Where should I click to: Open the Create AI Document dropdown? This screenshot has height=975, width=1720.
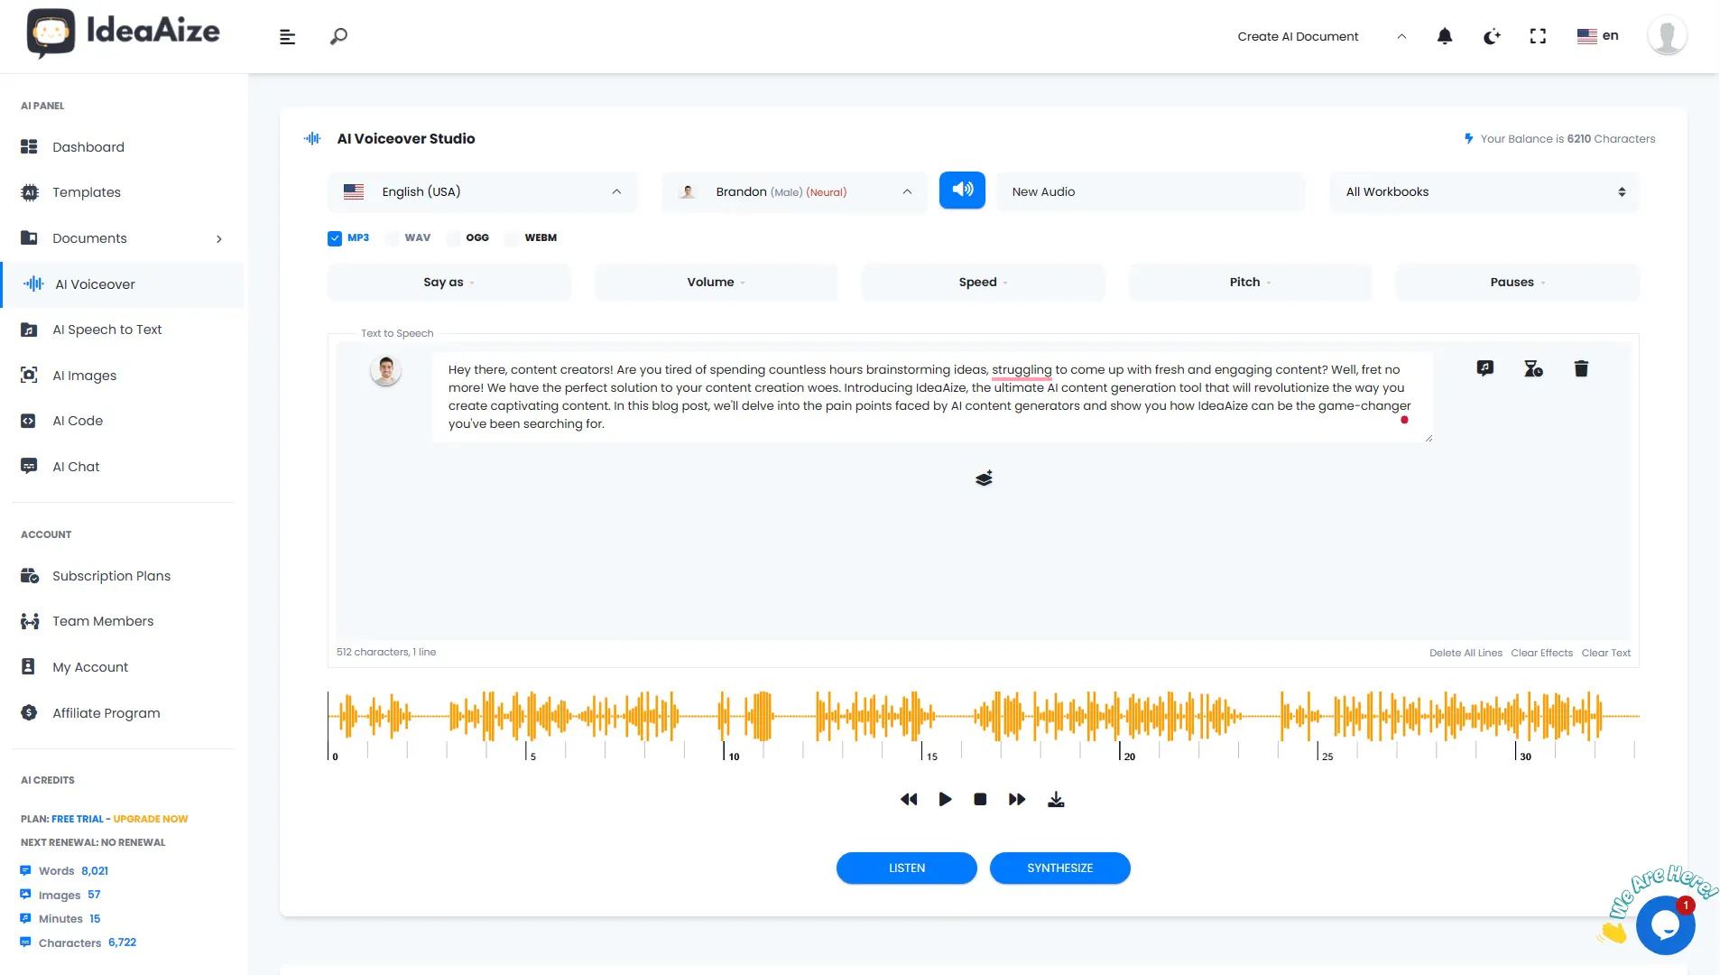pyautogui.click(x=1321, y=36)
